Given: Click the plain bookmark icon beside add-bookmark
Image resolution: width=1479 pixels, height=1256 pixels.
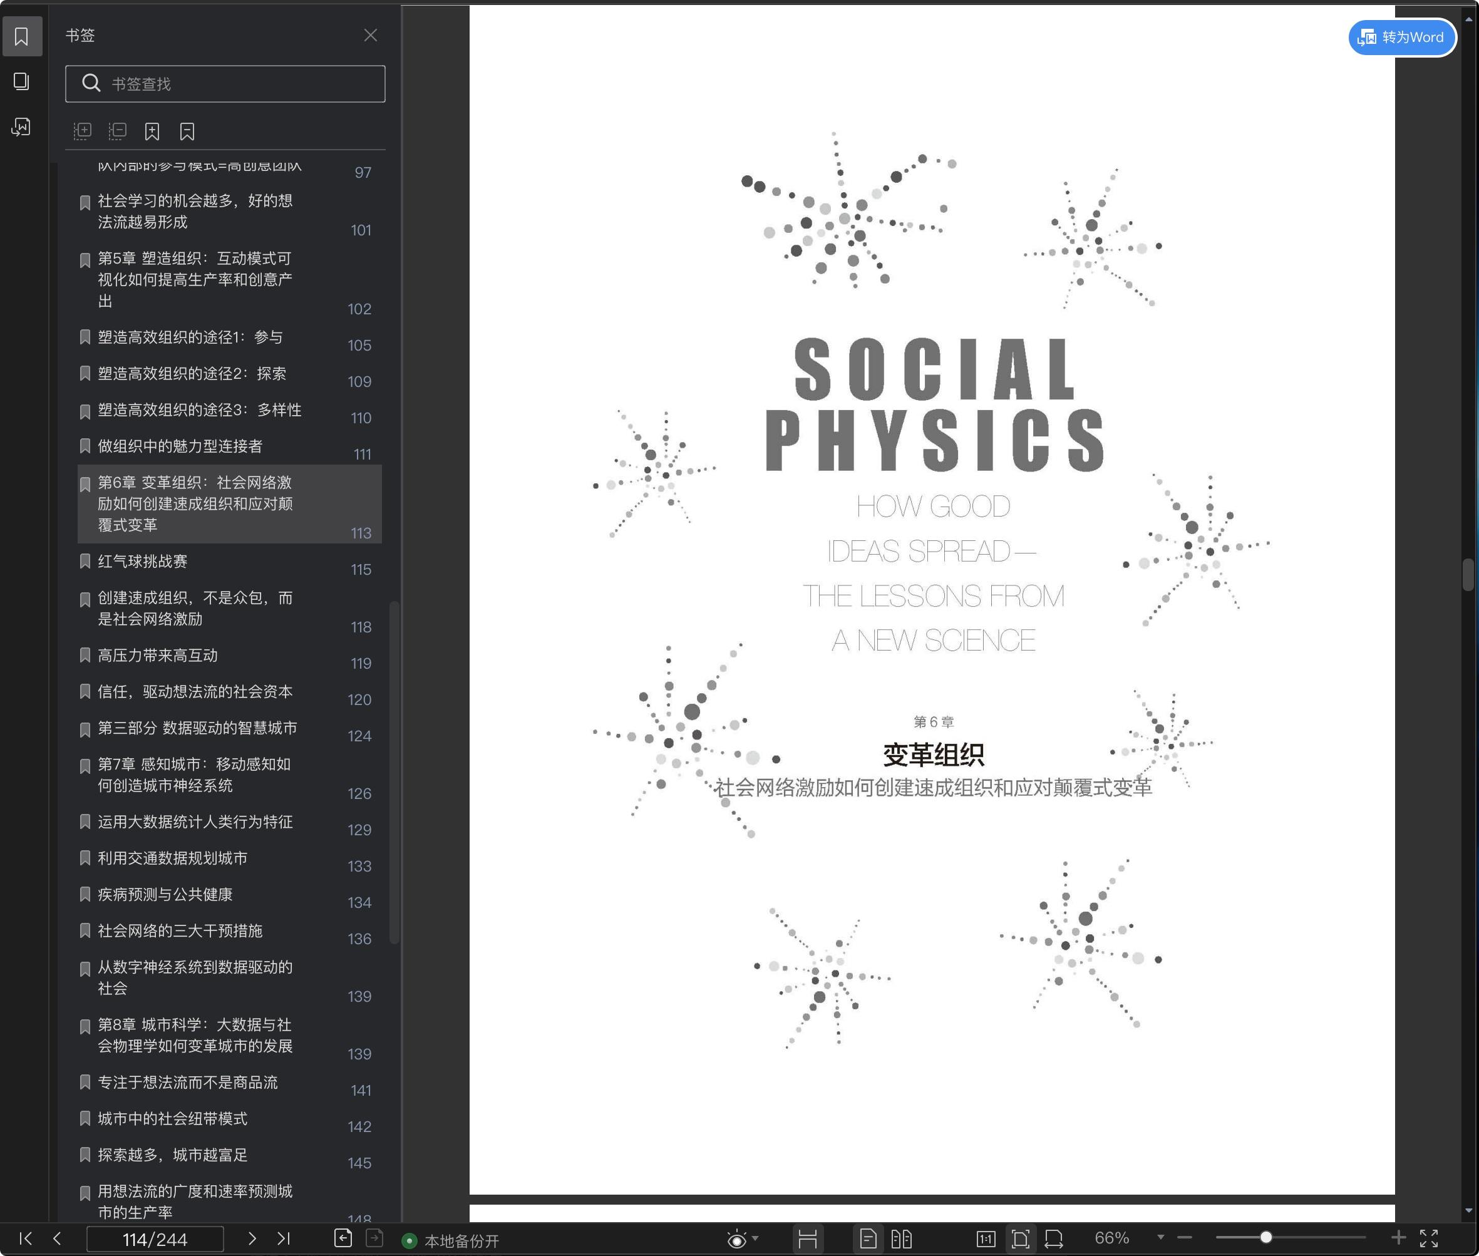Looking at the screenshot, I should (187, 131).
